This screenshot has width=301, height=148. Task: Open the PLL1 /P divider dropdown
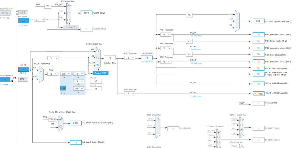click(x=79, y=89)
